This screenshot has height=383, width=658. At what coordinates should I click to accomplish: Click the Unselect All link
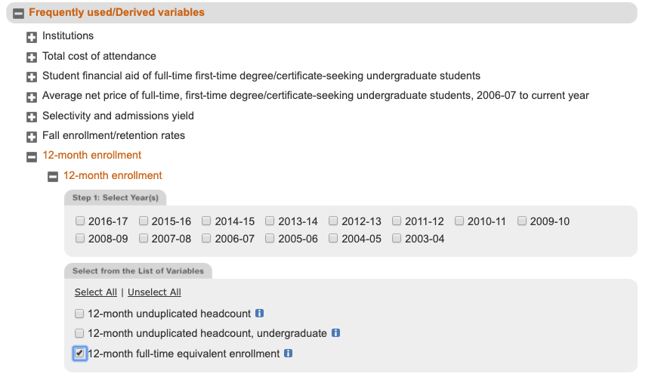[154, 292]
